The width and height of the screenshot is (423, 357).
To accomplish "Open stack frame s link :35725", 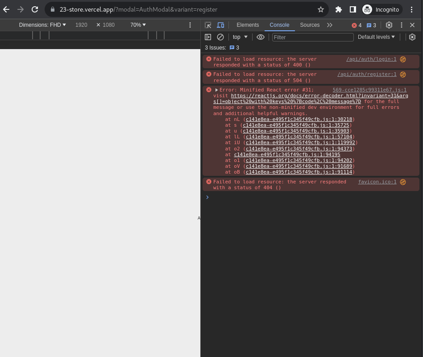I will point(296,125).
